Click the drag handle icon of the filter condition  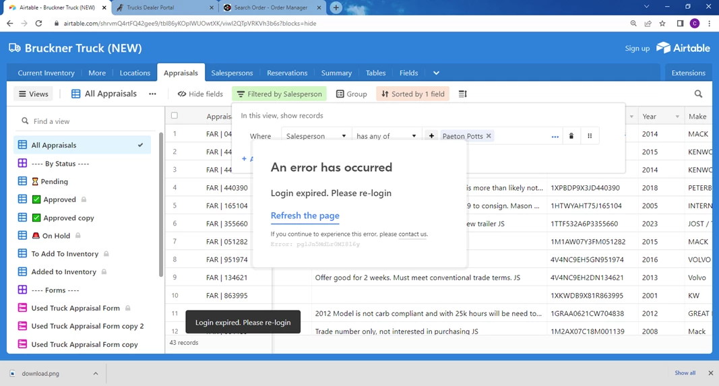pyautogui.click(x=590, y=136)
